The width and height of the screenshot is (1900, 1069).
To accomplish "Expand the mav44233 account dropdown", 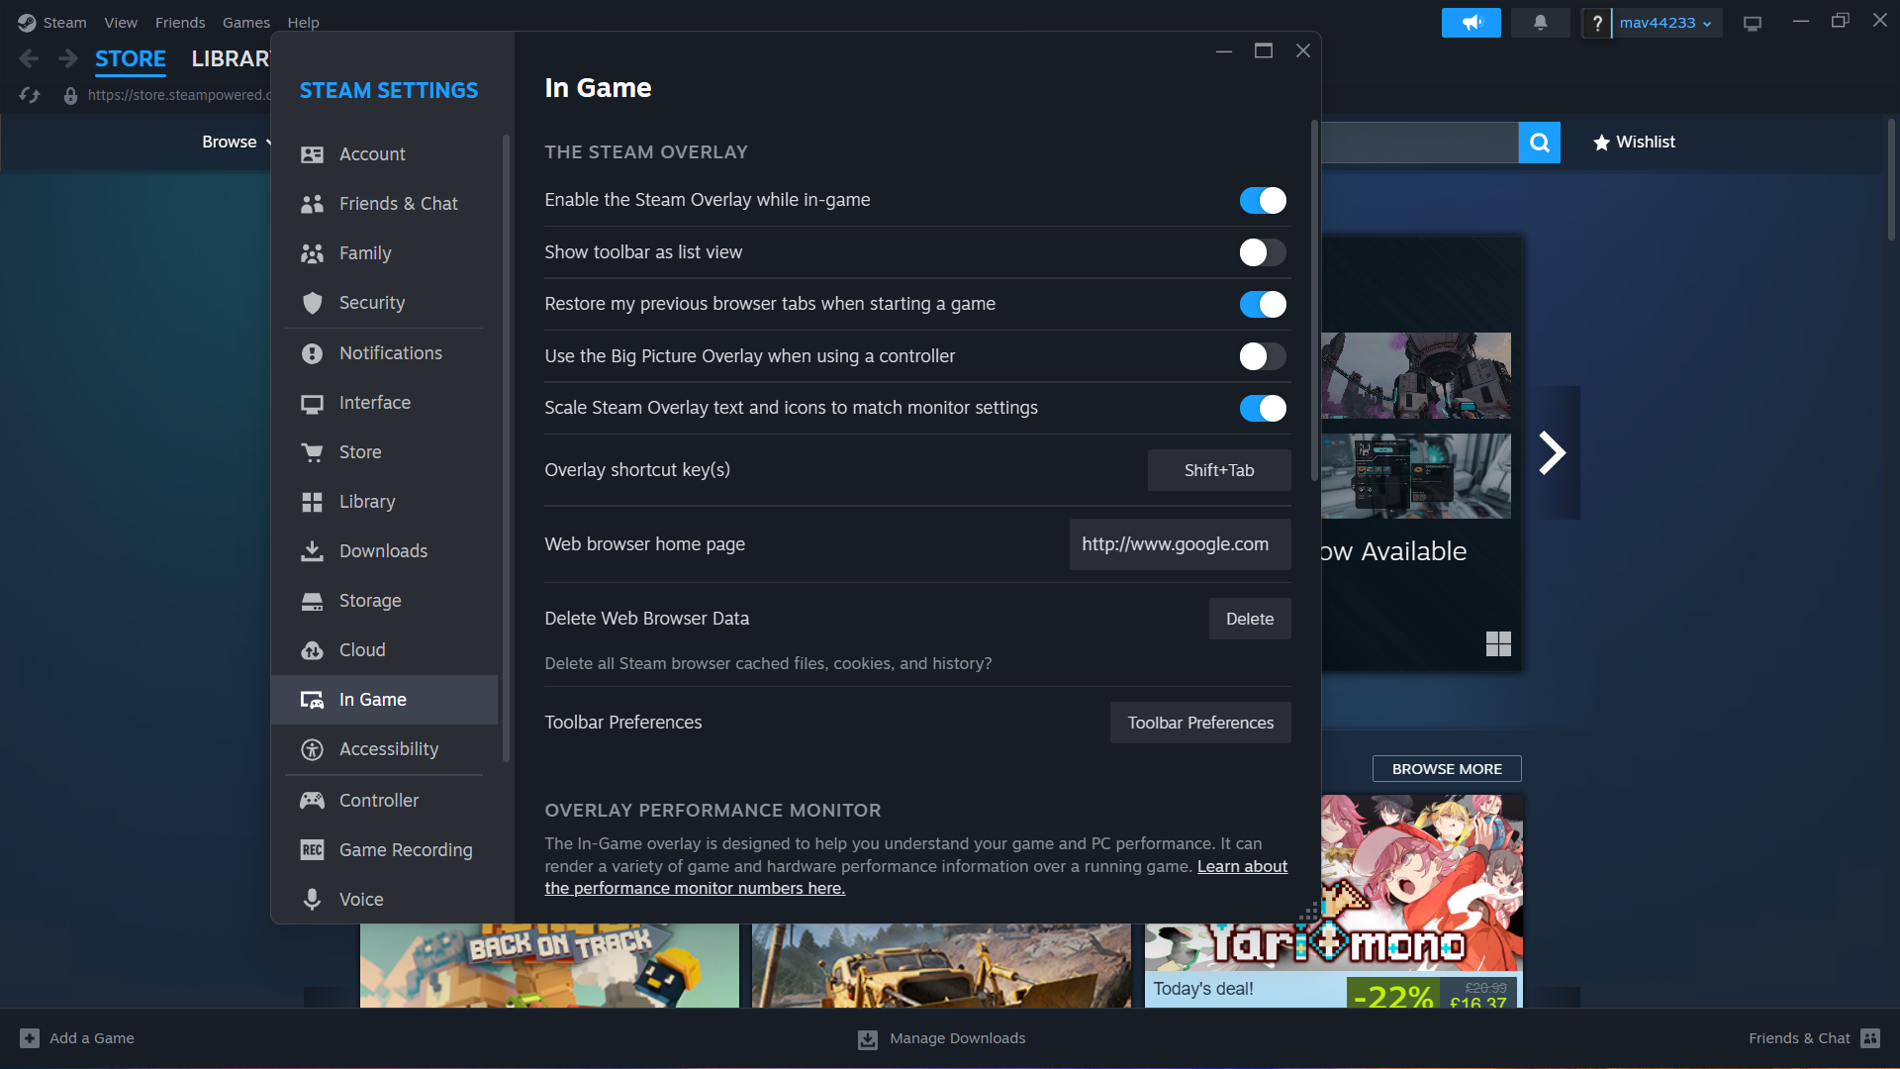I will tap(1665, 23).
